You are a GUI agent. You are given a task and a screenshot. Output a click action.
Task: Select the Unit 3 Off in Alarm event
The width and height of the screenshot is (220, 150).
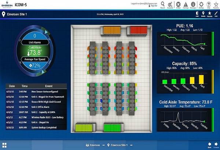click(36, 107)
